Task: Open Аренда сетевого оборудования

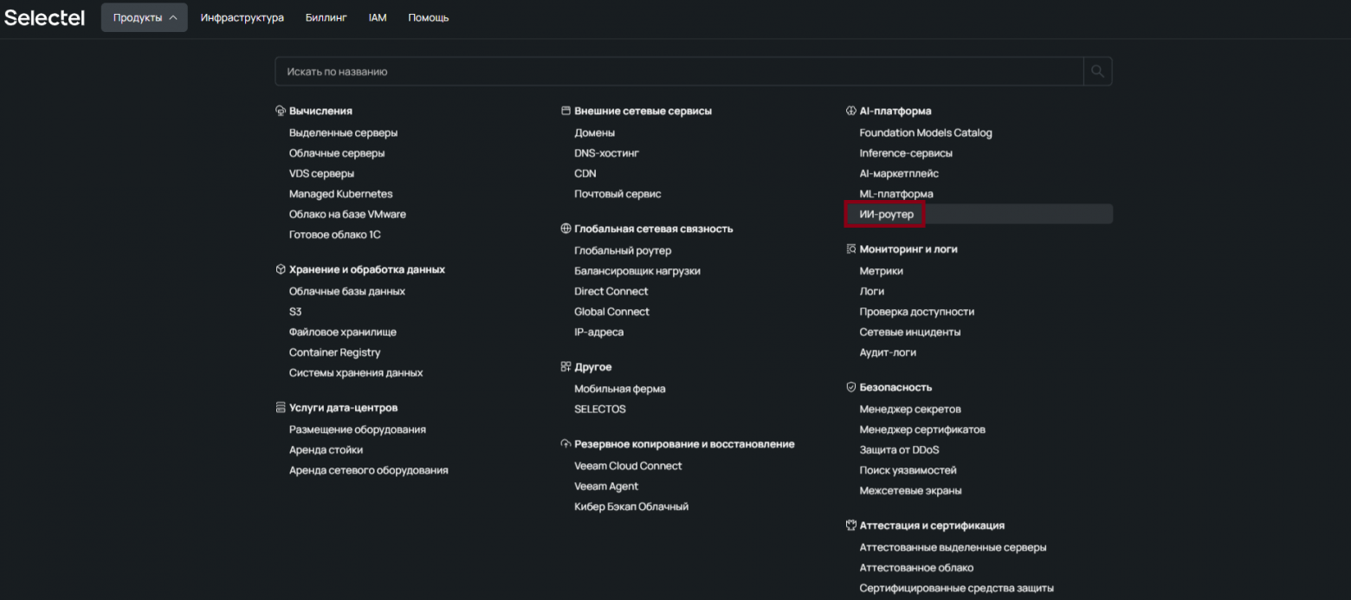Action: point(369,470)
